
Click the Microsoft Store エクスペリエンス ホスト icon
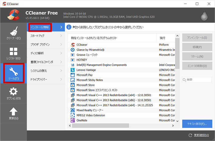pyautogui.click(x=73, y=90)
